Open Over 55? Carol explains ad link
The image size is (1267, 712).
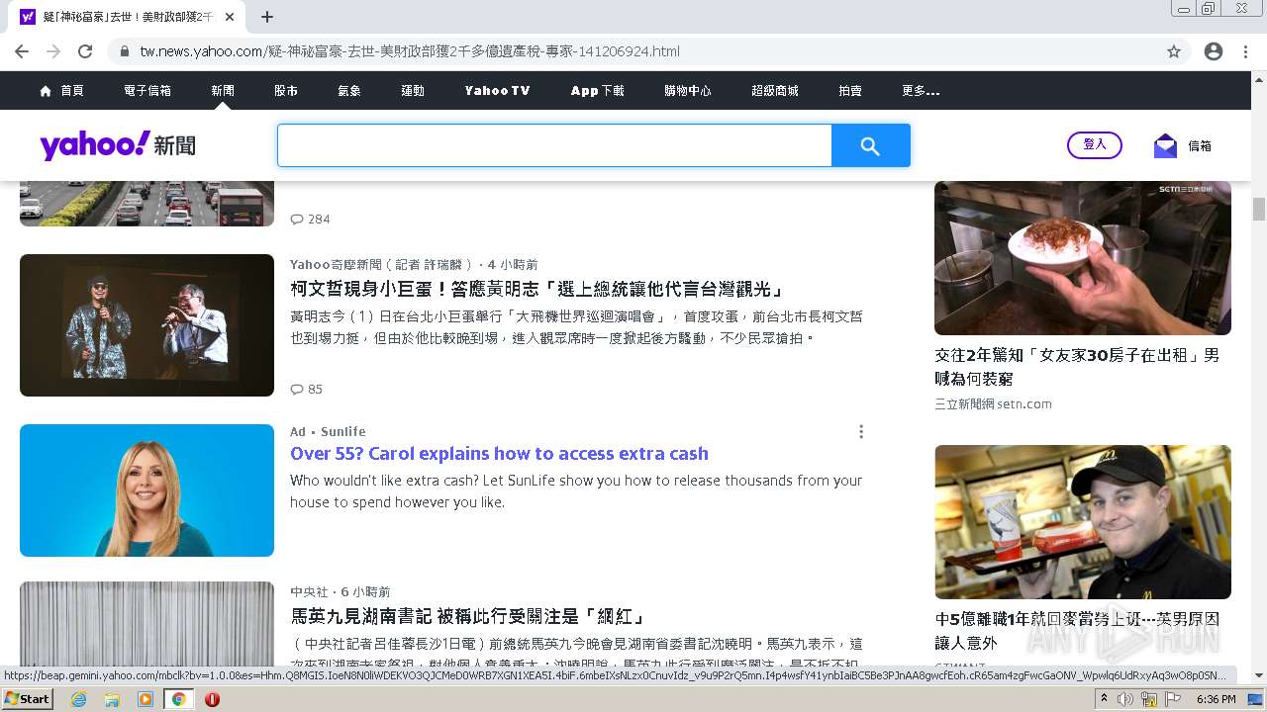499,454
